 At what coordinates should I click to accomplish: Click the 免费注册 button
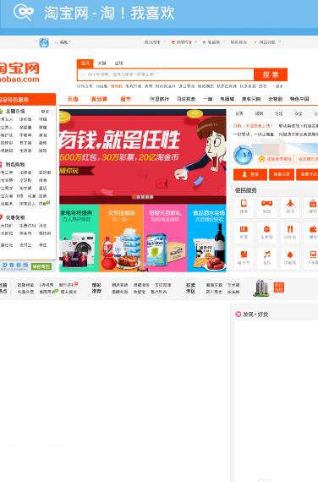[282, 174]
